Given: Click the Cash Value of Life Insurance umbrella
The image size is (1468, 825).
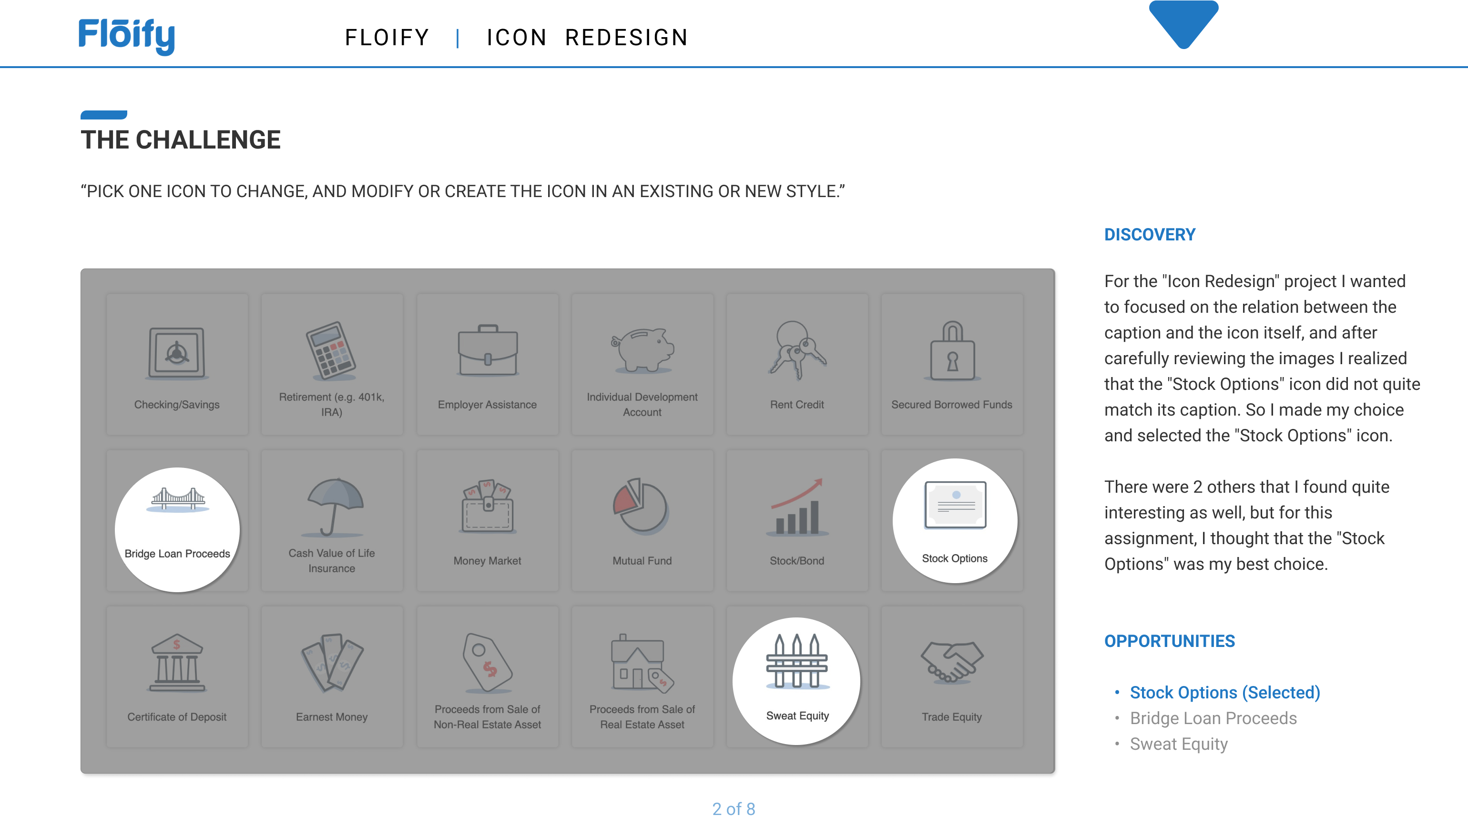Looking at the screenshot, I should pyautogui.click(x=332, y=507).
